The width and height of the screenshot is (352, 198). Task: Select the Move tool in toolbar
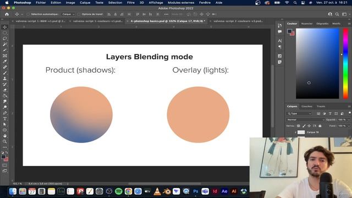coord(5,27)
